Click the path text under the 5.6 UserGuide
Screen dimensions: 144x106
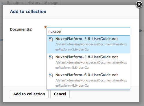click(91, 47)
